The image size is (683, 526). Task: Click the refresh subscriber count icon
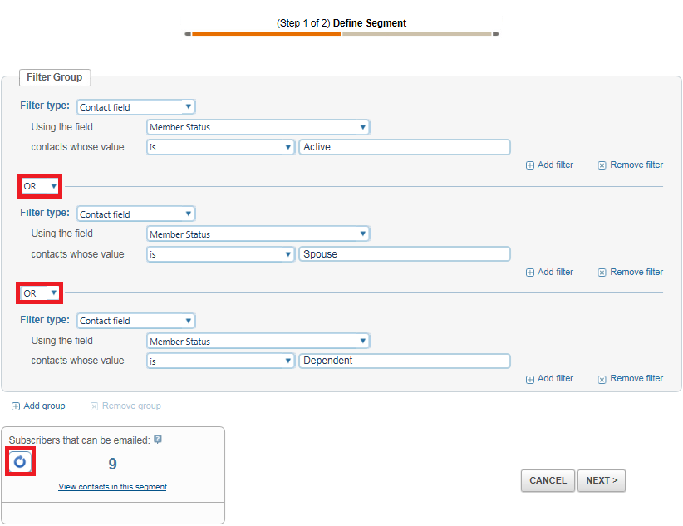(20, 462)
